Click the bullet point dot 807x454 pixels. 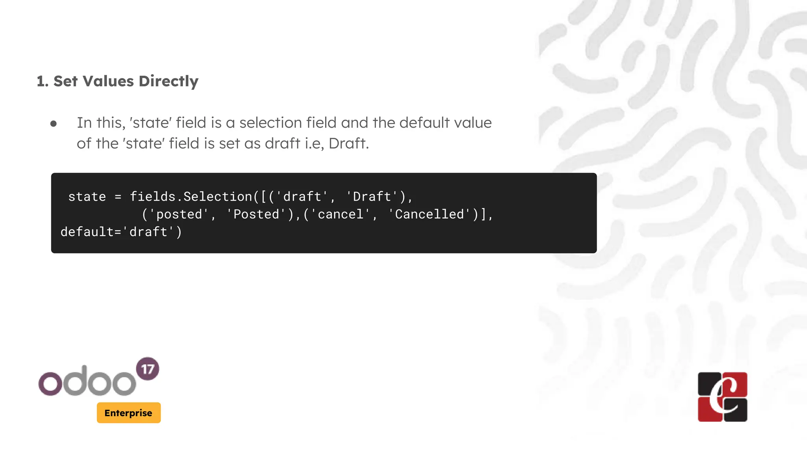[54, 124]
